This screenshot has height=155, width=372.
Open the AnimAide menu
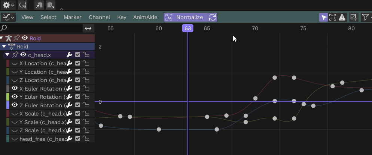146,17
